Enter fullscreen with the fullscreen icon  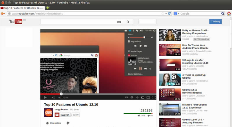[x=153, y=97]
